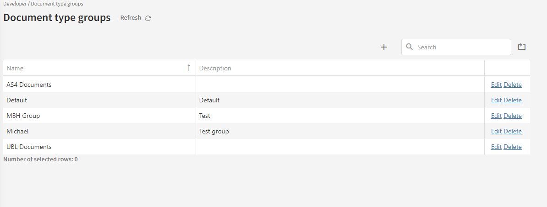Image resolution: width=547 pixels, height=207 pixels.
Task: Delete the Default group
Action: [513, 100]
